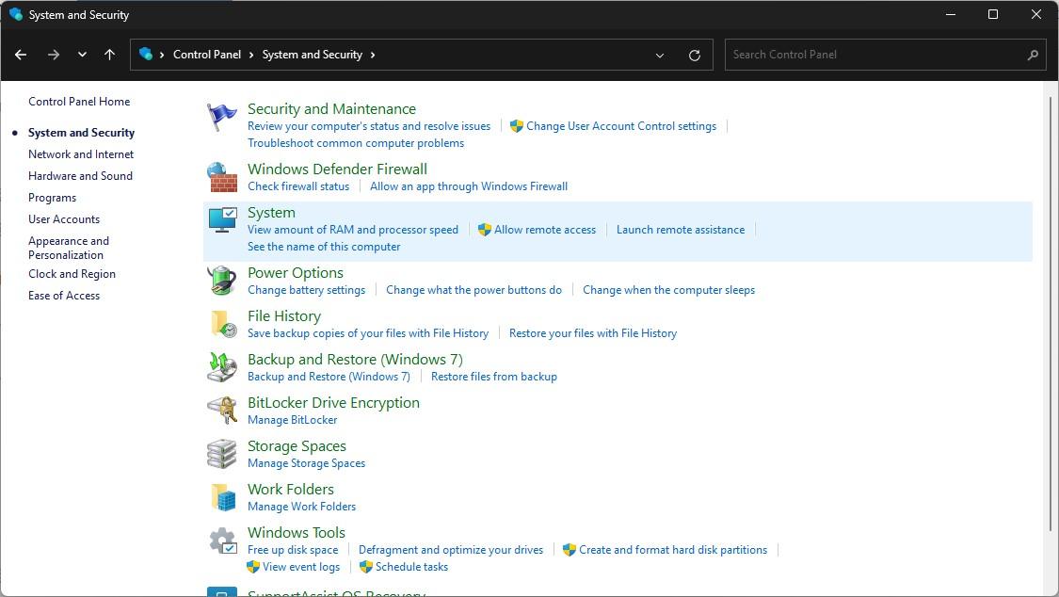
Task: Click Change what the power buttons do
Action: (473, 290)
